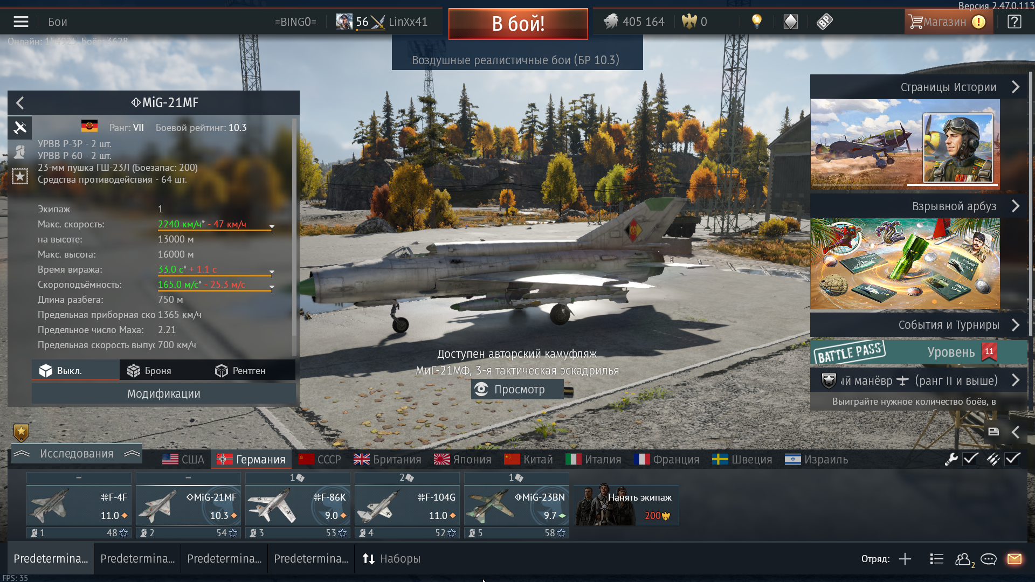Image resolution: width=1035 pixels, height=582 pixels.
Task: Open the contacts friends icon
Action: pos(963,559)
